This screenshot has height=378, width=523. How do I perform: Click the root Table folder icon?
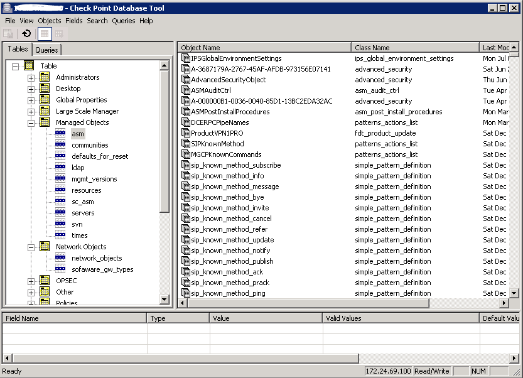29,66
